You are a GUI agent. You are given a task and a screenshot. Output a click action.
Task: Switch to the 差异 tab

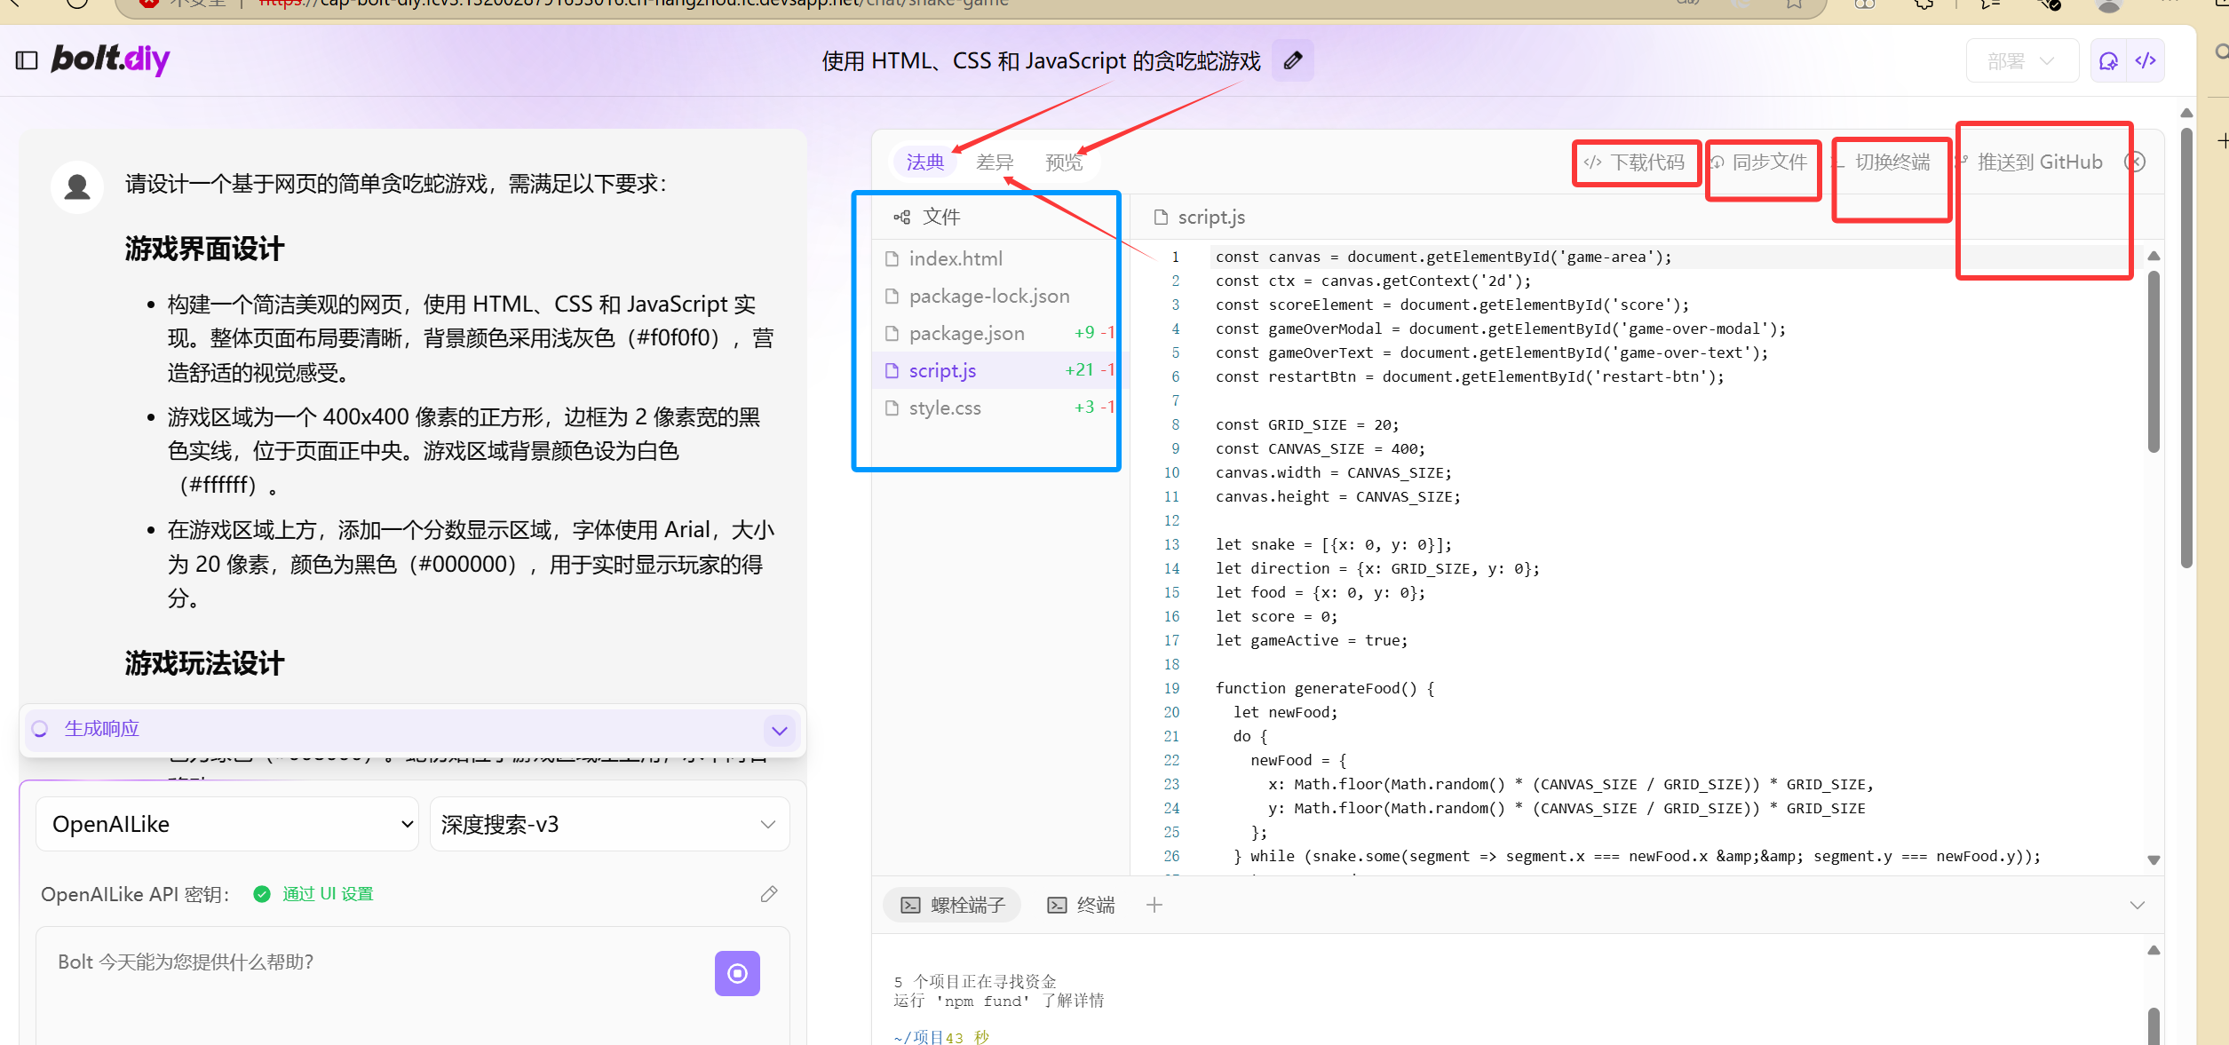994,162
